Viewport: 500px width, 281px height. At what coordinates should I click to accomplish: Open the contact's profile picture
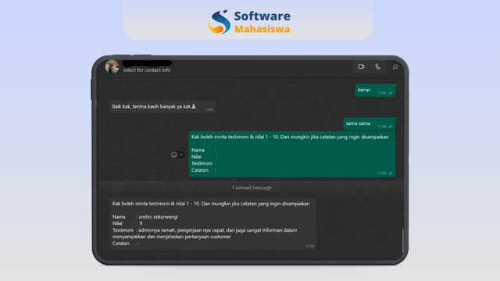[112, 67]
